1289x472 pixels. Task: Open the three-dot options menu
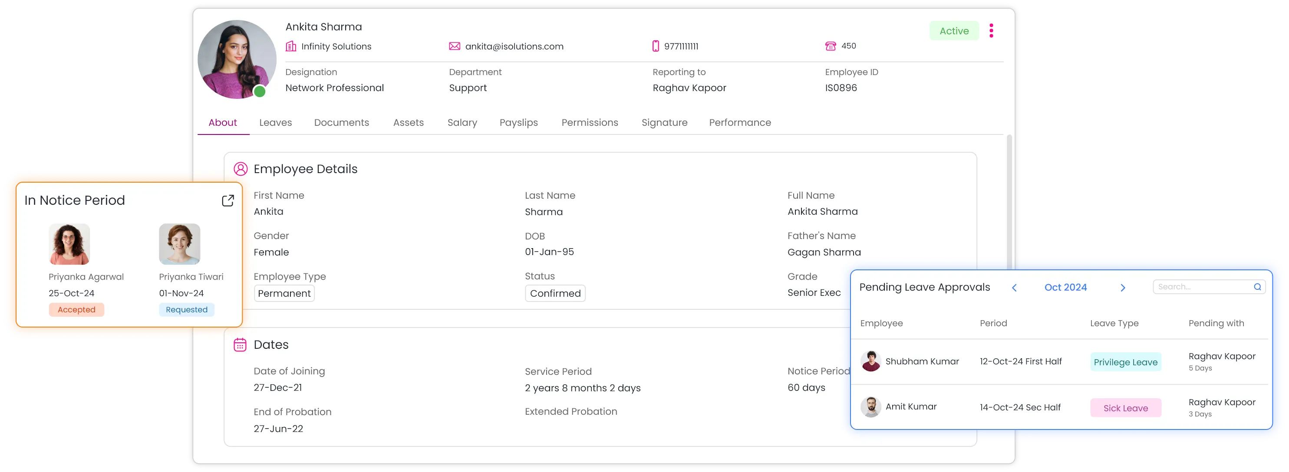[991, 30]
